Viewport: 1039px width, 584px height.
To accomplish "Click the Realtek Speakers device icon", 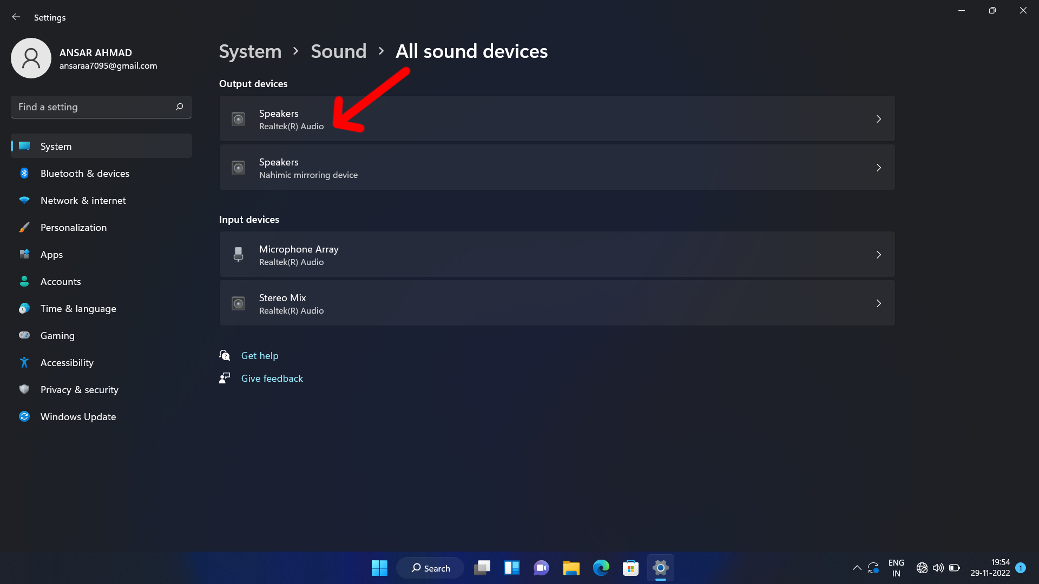I will (238, 119).
